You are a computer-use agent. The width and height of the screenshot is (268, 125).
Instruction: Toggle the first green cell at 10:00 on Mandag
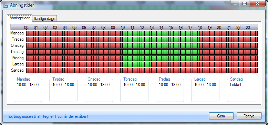click(124, 33)
